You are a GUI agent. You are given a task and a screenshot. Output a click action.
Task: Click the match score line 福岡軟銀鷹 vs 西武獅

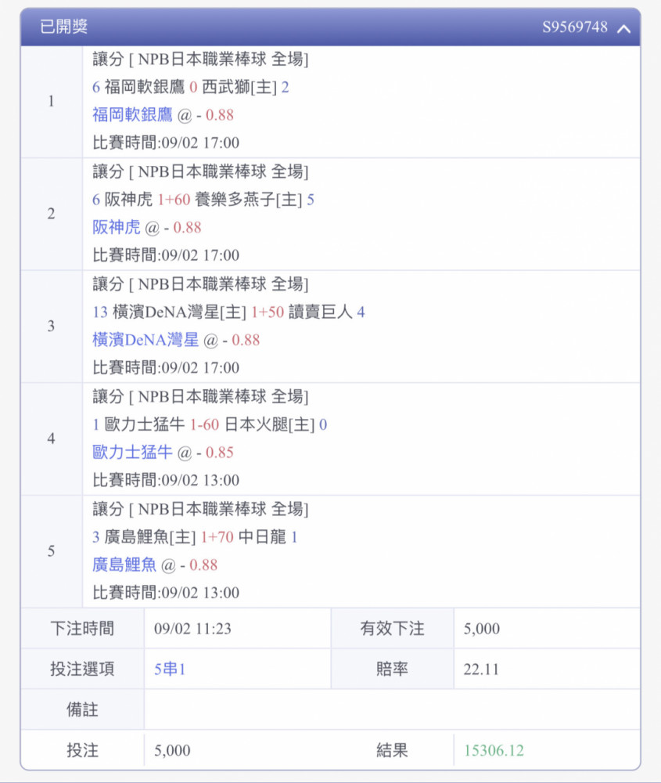point(191,88)
